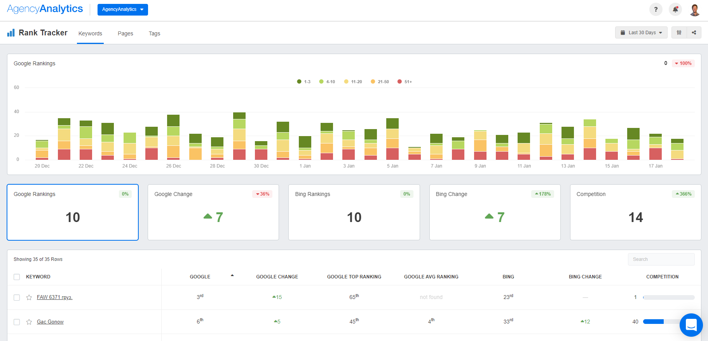Open the AgencyAnalytics campaign dropdown

123,9
